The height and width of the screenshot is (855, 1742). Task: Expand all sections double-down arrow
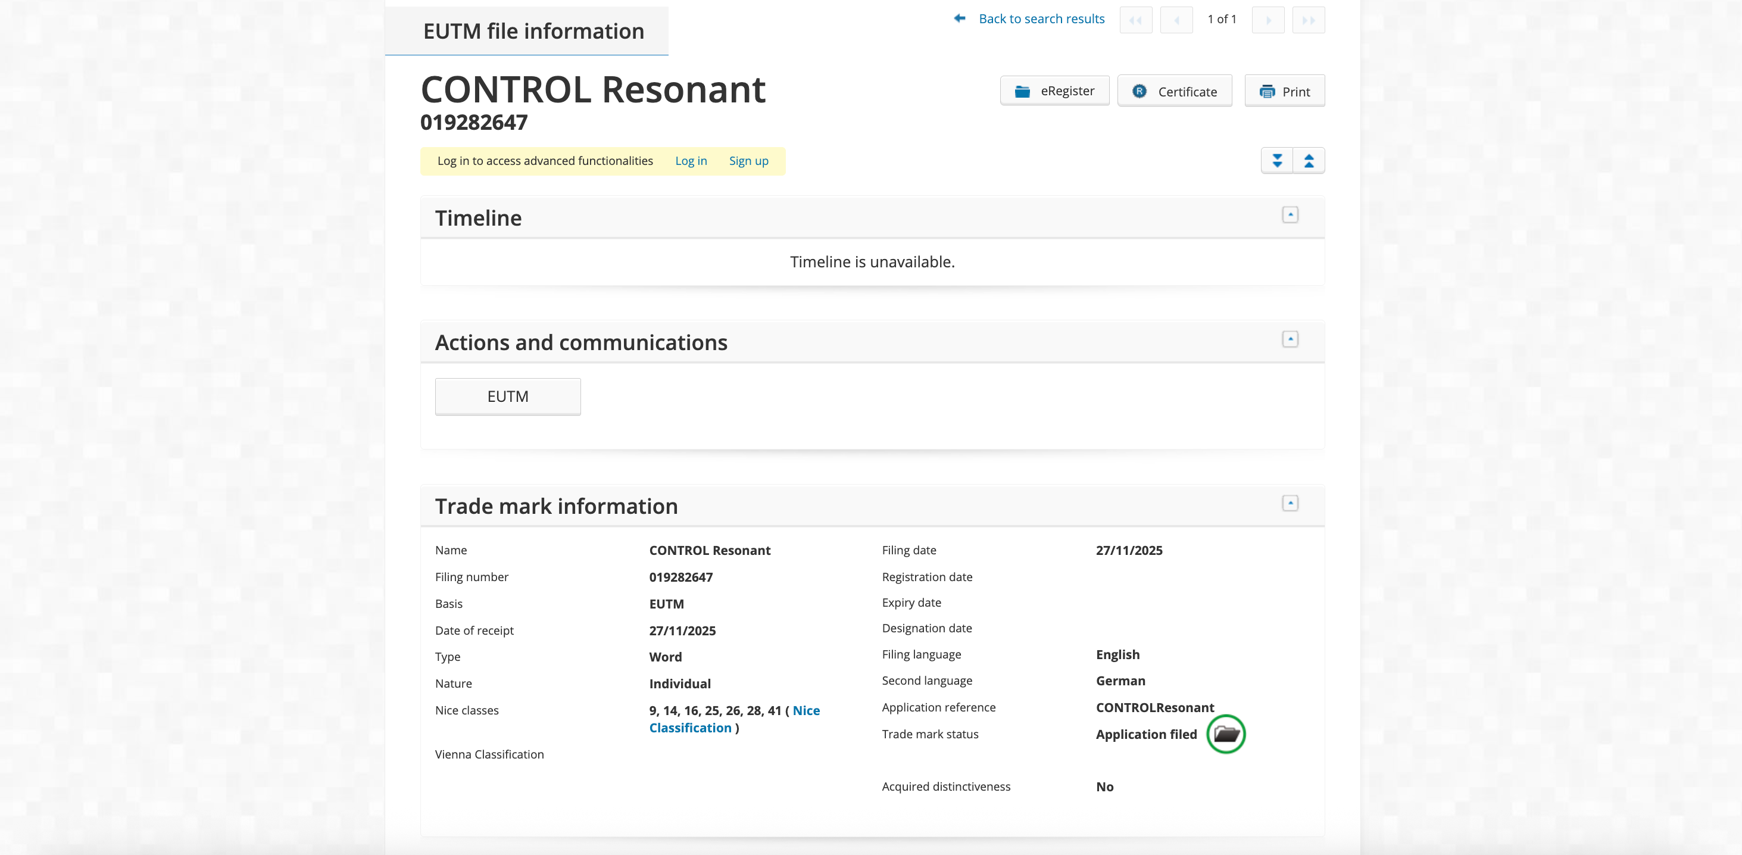point(1277,161)
